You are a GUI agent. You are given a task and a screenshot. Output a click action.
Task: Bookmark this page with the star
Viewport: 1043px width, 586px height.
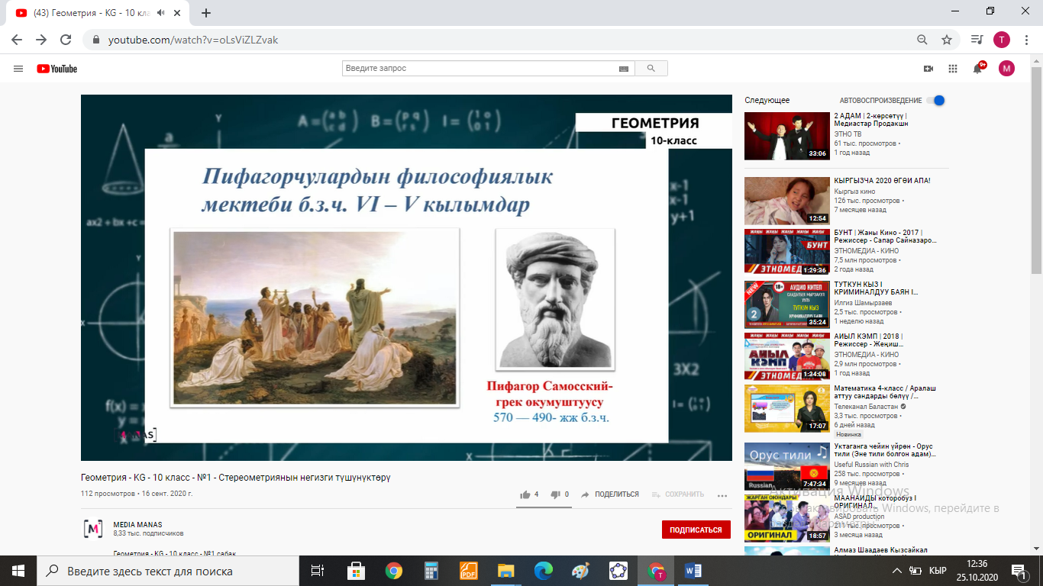pos(947,40)
